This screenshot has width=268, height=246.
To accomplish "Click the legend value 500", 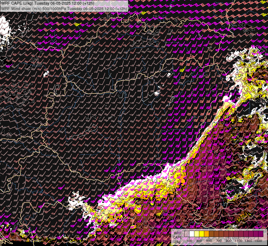I will [209, 241].
